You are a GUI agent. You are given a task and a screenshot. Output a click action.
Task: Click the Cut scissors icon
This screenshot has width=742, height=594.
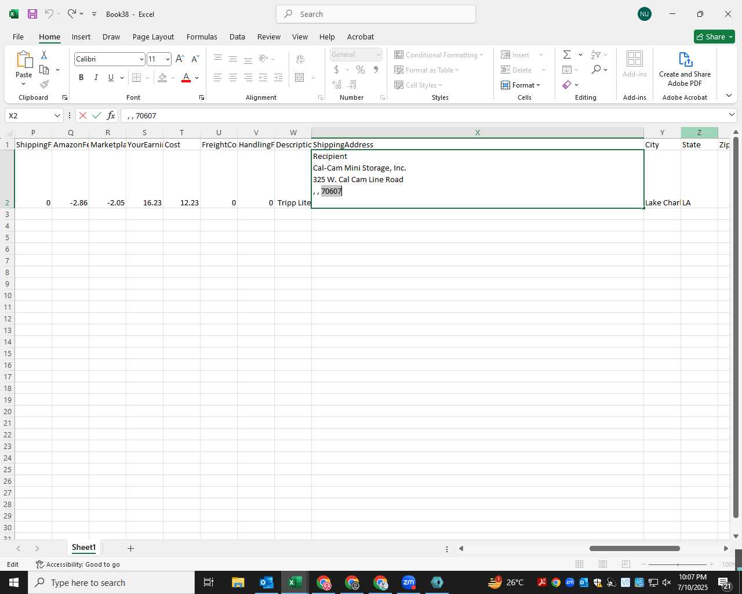pyautogui.click(x=44, y=55)
